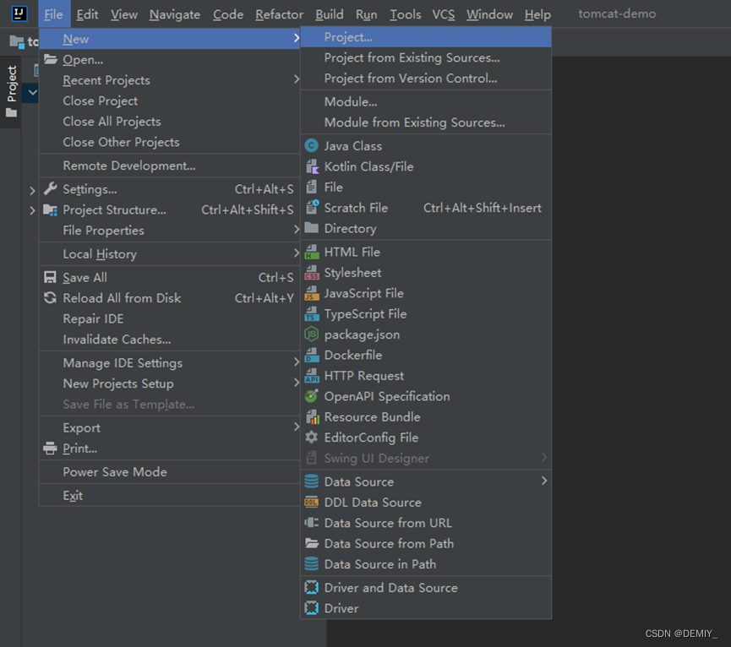
Task: Choose Project... in New submenu
Action: tap(426, 37)
